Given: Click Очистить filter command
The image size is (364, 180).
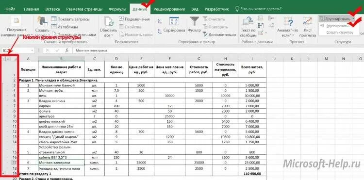Looking at the screenshot, I should pos(214,19).
